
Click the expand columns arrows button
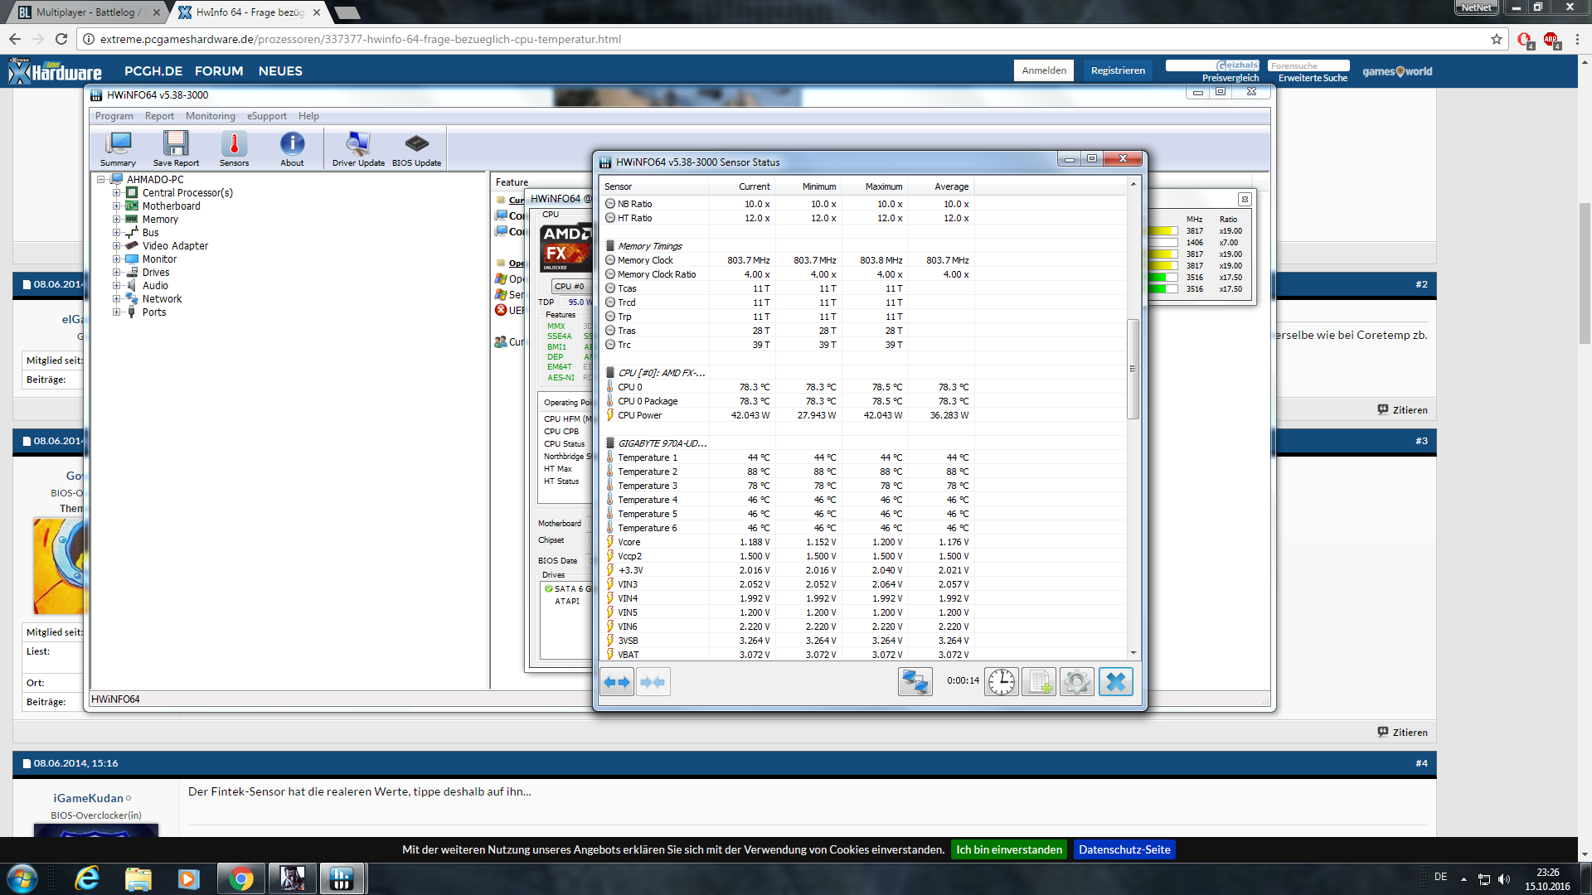(617, 682)
